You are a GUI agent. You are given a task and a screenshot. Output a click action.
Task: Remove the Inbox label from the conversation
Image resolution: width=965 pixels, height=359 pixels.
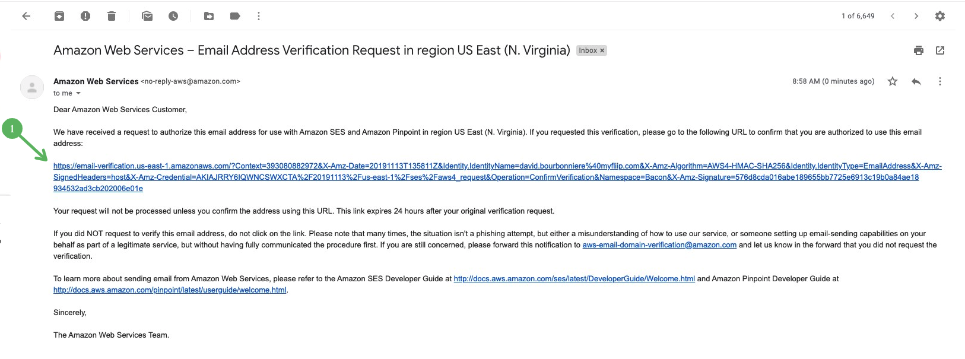[602, 50]
